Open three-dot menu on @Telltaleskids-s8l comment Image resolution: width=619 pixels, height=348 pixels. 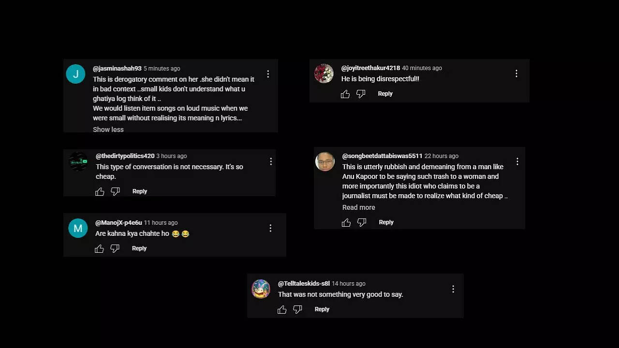click(x=453, y=289)
